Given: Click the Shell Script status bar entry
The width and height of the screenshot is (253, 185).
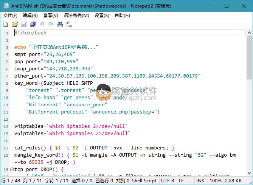Looking at the screenshot, I should click(x=144, y=180).
